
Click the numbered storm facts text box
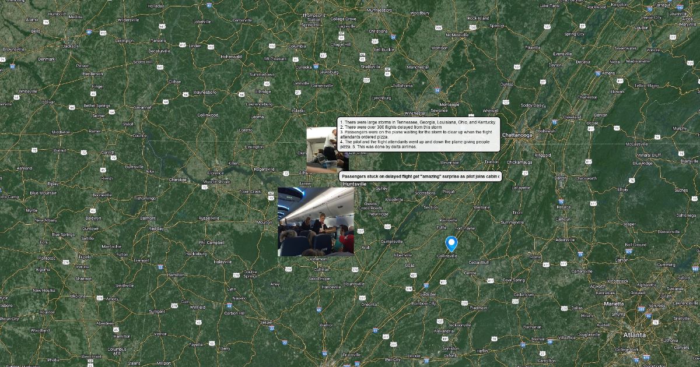click(418, 135)
